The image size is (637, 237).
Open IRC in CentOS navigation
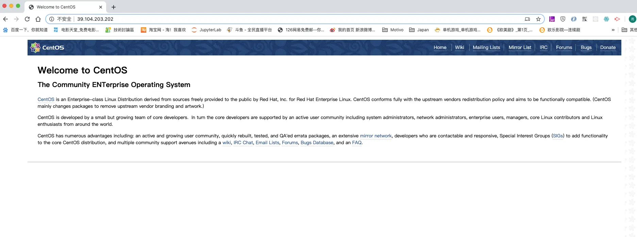click(544, 47)
